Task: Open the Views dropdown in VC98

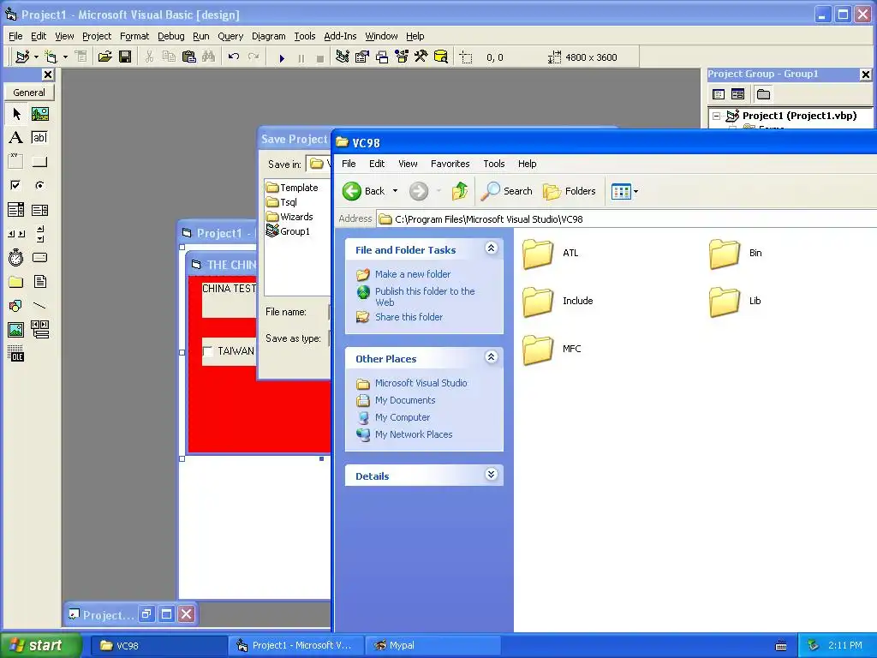Action: [636, 191]
